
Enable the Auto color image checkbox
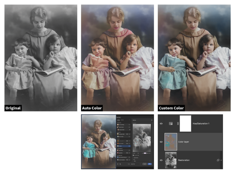[133, 155]
